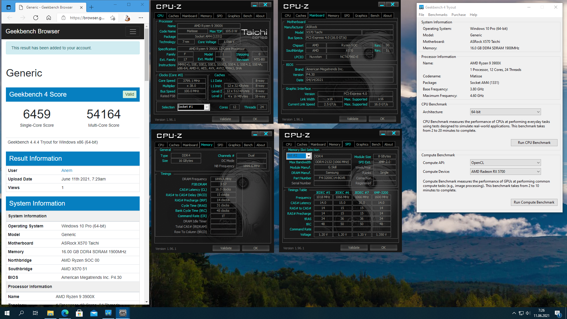
Task: Click F4-3200C14-8GVR part number field
Action: click(x=332, y=178)
